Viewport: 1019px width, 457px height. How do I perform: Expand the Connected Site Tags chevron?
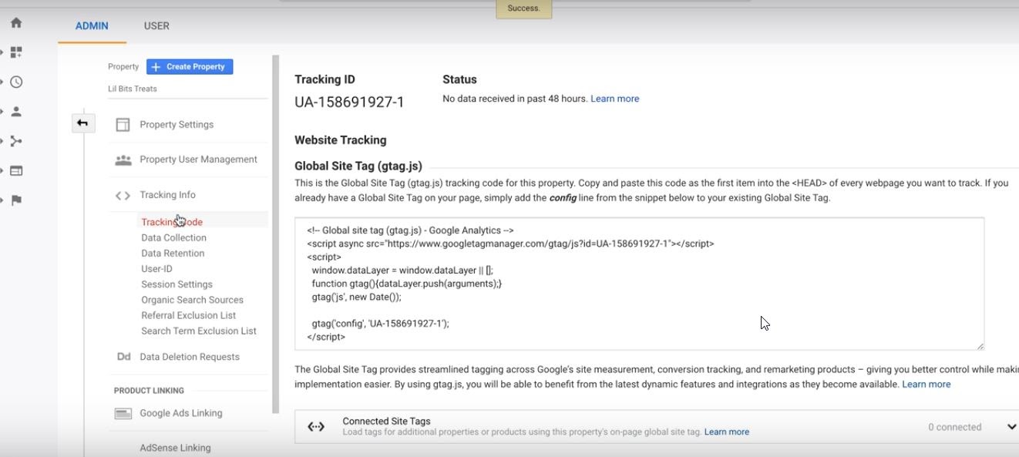[1011, 427]
